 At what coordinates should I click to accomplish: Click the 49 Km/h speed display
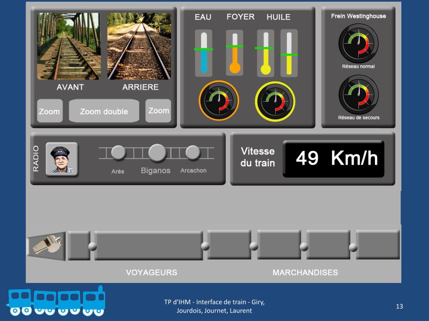pos(333,159)
